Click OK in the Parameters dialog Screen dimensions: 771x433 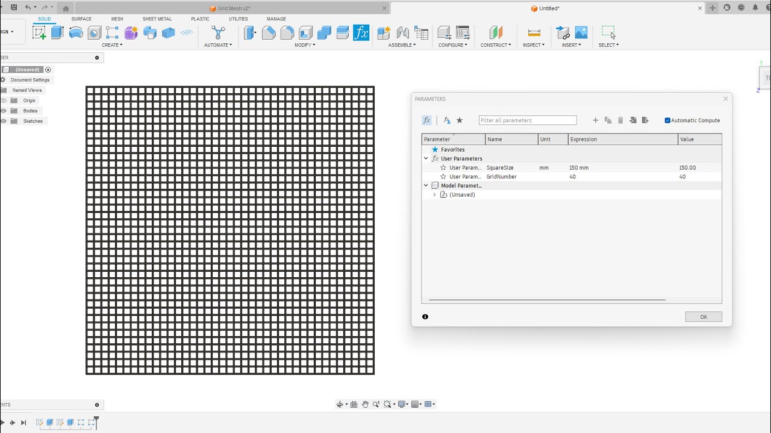tap(704, 317)
